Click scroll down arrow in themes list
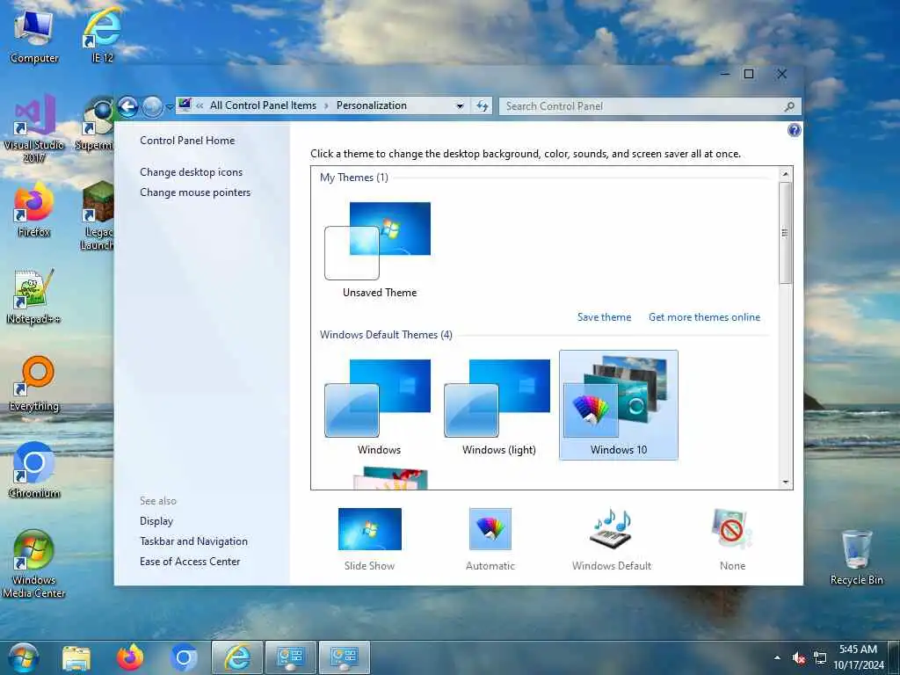900x675 pixels. (x=785, y=483)
